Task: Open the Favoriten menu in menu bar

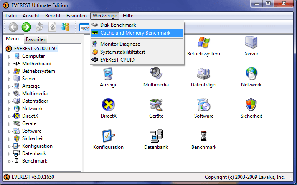Action: tap(76, 16)
